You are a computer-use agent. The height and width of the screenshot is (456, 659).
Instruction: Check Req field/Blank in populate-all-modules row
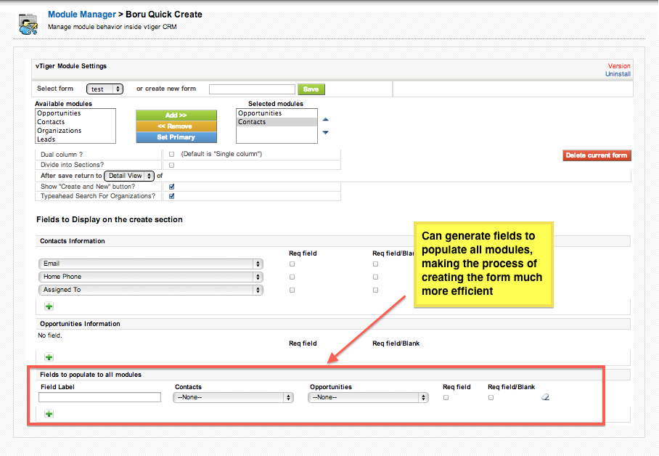[x=491, y=397]
